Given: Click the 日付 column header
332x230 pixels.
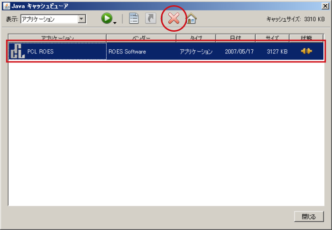Looking at the screenshot, I should coord(235,37).
